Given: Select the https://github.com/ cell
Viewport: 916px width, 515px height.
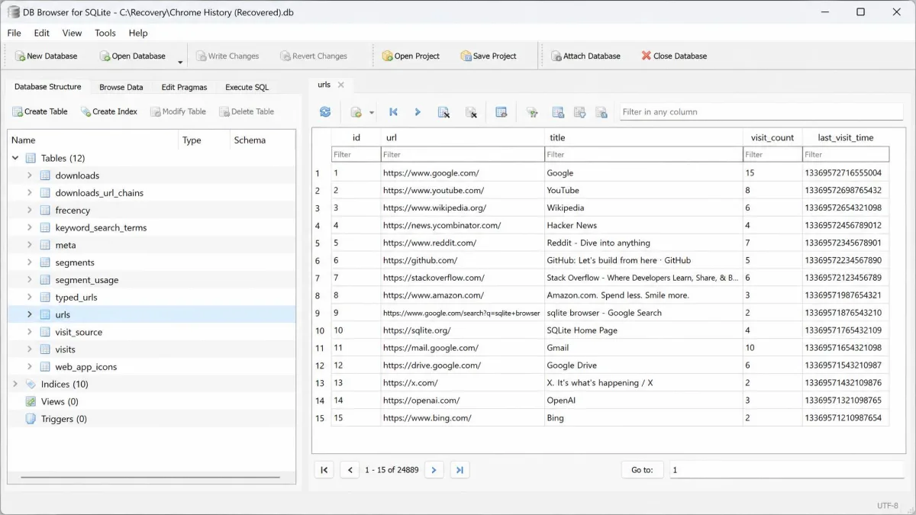Looking at the screenshot, I should 463,260.
